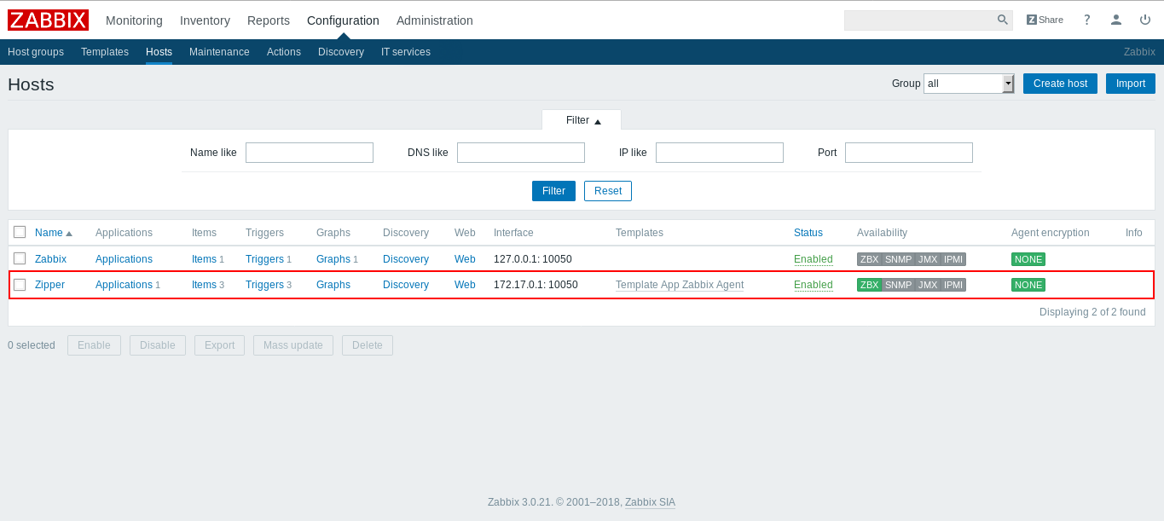
Task: Click NONE encryption badge for Zabbix host
Action: point(1028,259)
